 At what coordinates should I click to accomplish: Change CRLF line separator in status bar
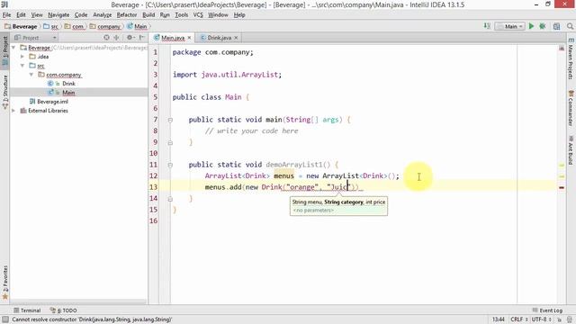(518, 319)
